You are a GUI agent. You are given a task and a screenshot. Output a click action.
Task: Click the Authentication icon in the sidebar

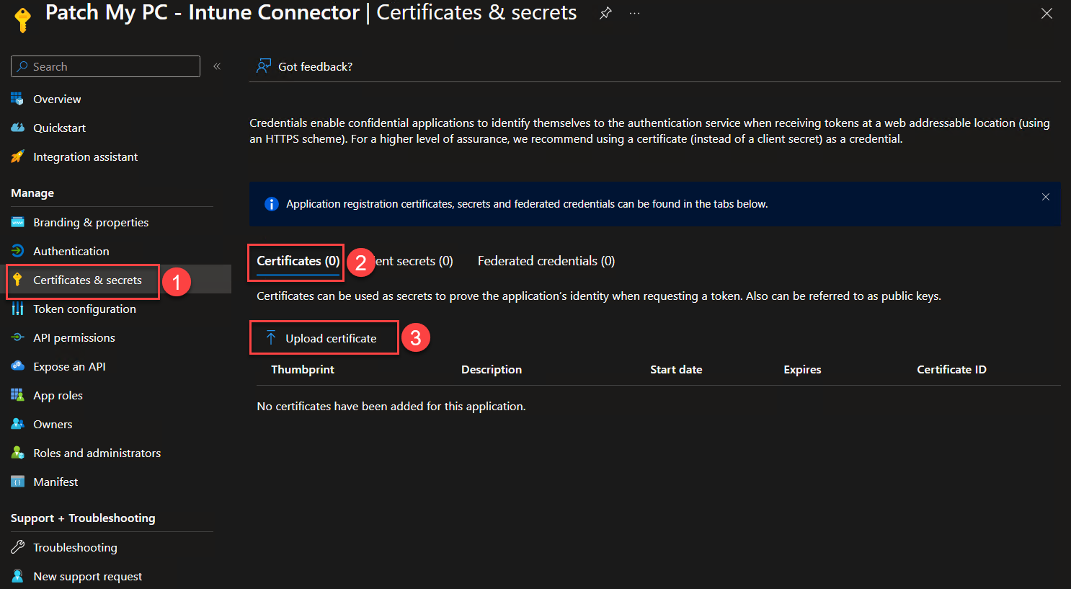tap(18, 251)
